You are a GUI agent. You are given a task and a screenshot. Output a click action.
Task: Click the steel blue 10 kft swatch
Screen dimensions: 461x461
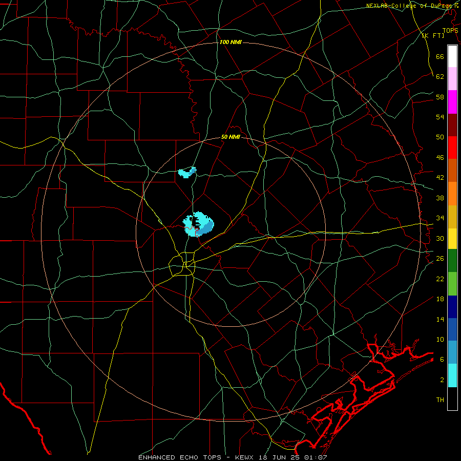[x=452, y=352]
